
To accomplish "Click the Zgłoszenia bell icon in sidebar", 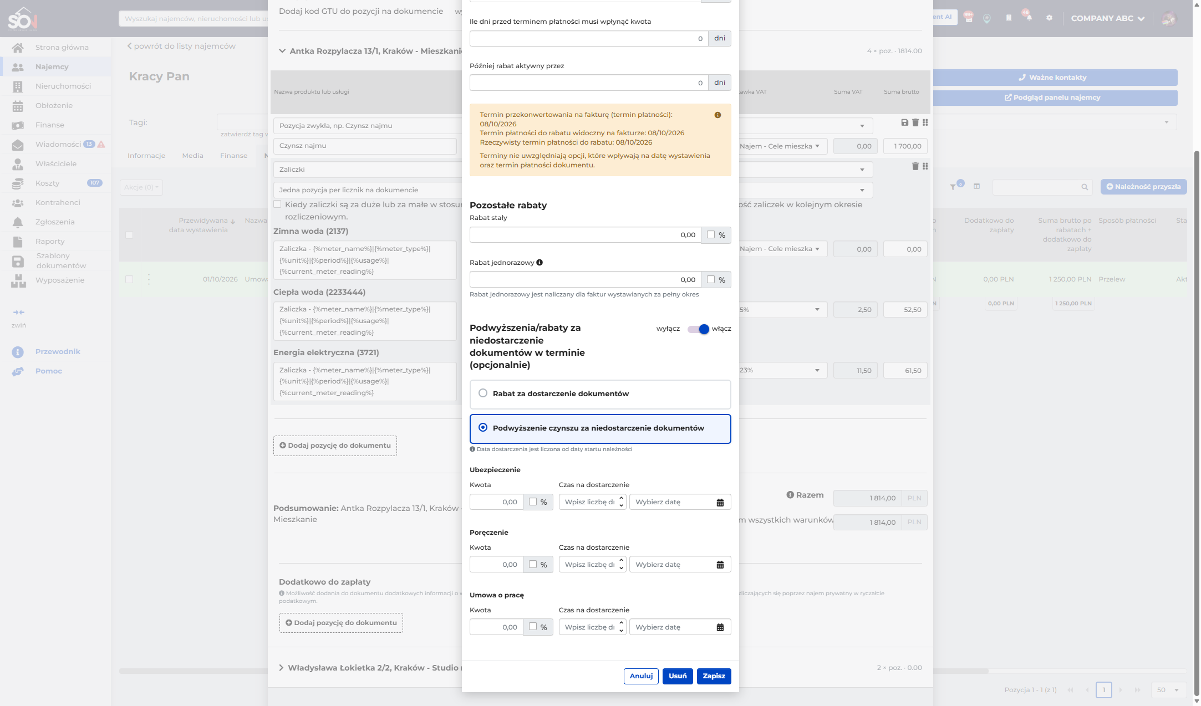I will [x=18, y=222].
